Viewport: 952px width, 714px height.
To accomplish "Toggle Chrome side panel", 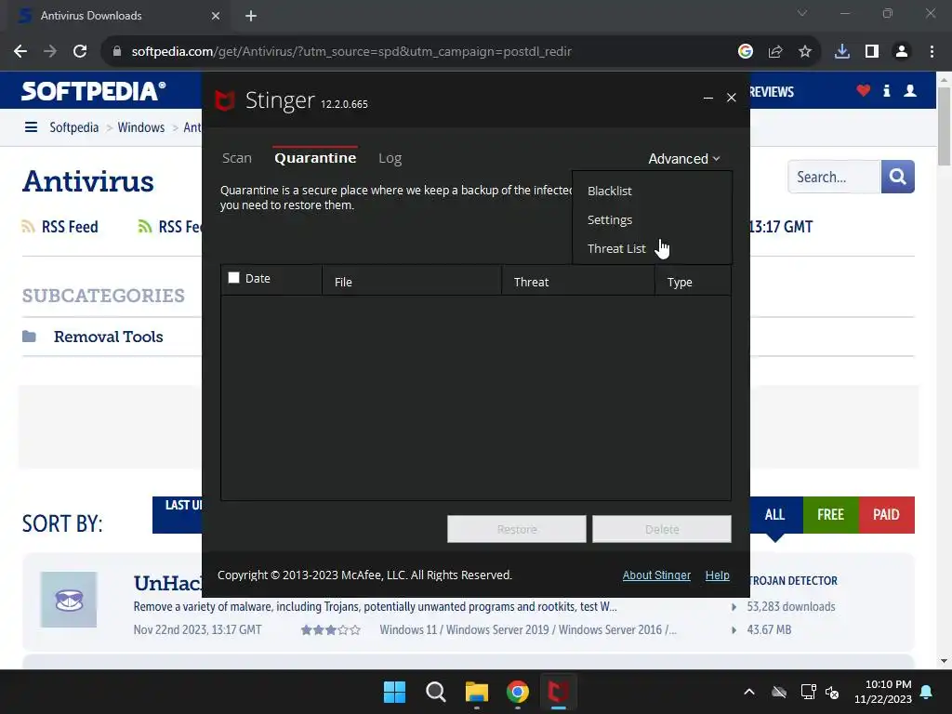I will coord(872,52).
